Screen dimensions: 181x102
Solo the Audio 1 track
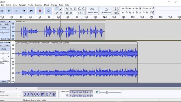pos(7,24)
